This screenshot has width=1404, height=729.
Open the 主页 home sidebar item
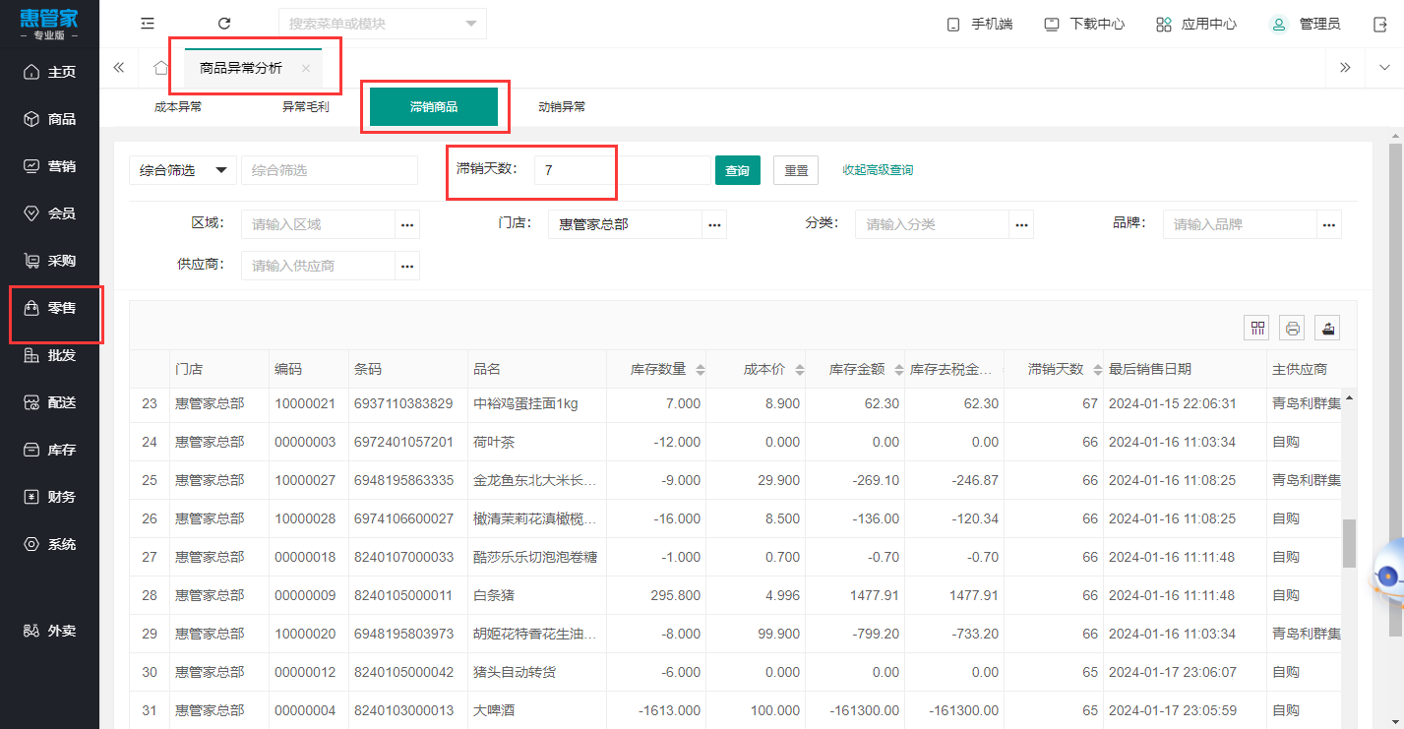click(49, 72)
